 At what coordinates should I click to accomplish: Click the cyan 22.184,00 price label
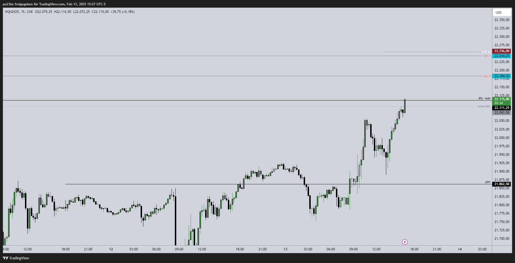(502, 76)
